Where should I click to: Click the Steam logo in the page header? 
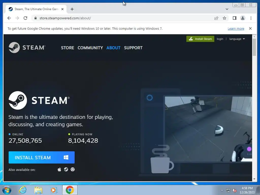[x=27, y=47]
